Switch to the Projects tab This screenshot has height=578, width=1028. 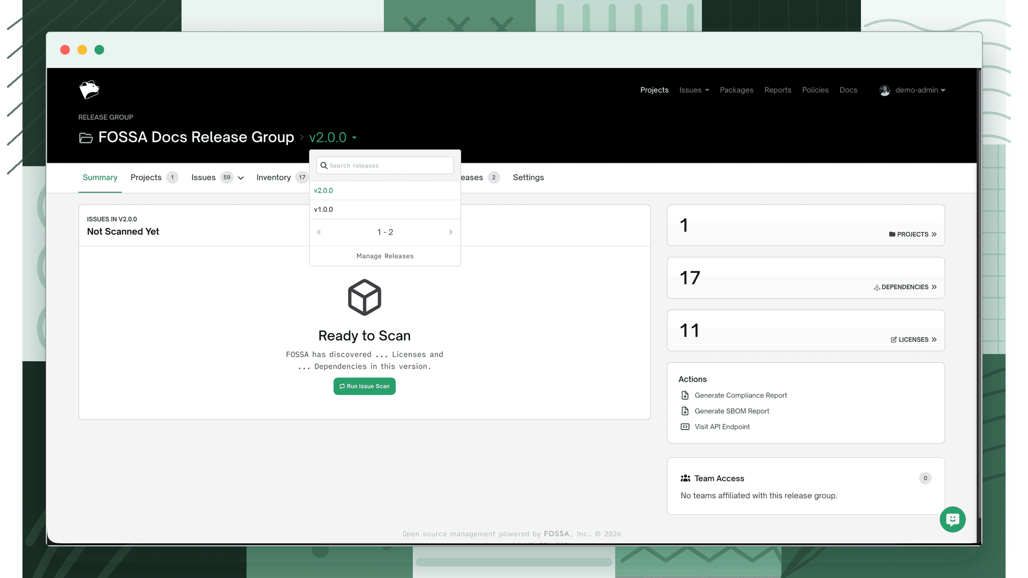pyautogui.click(x=154, y=178)
